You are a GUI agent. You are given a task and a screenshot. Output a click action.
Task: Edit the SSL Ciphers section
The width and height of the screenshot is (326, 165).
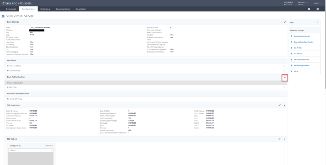(x=280, y=139)
